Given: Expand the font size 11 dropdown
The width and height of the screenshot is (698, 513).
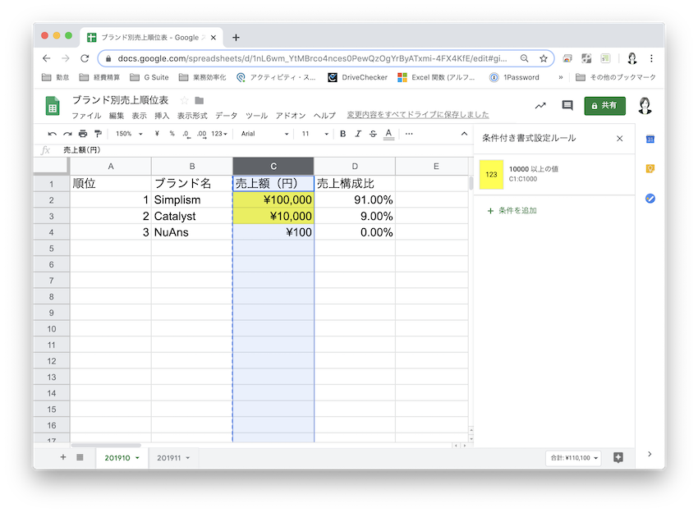Looking at the screenshot, I should (x=315, y=134).
